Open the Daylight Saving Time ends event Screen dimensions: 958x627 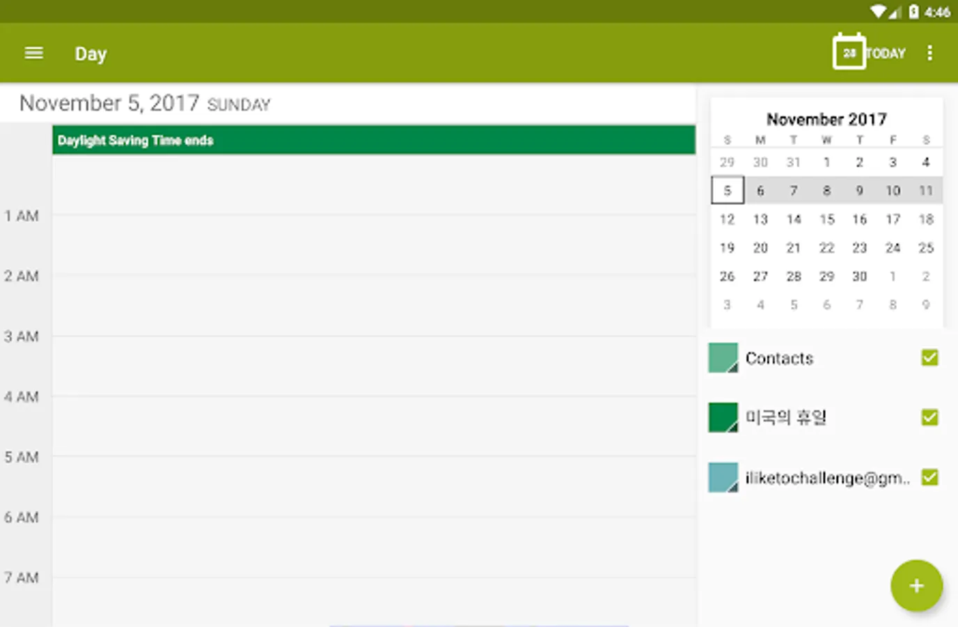pos(374,140)
